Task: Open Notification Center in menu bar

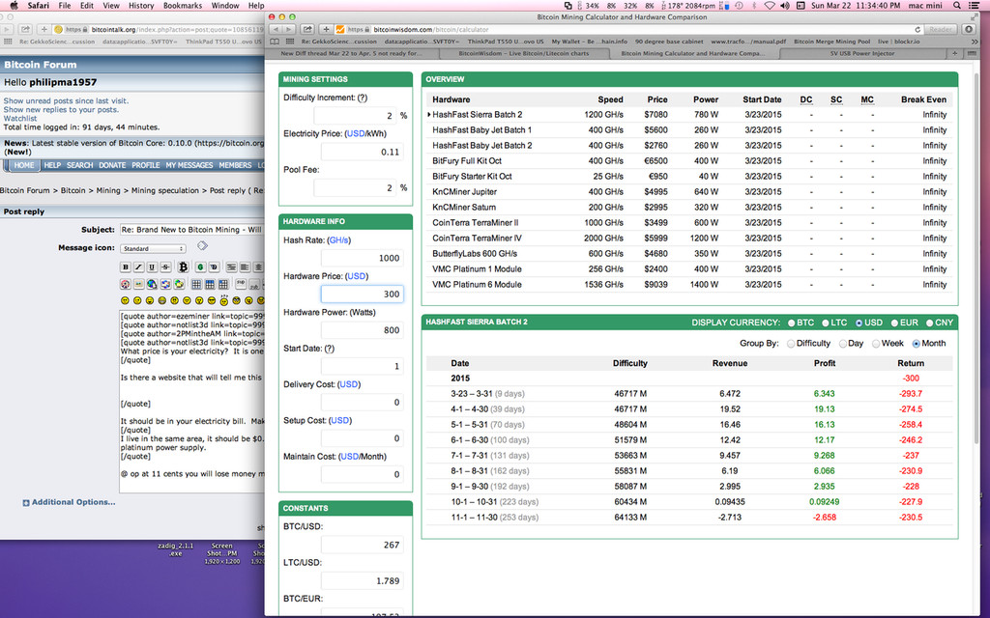Action: (976, 6)
